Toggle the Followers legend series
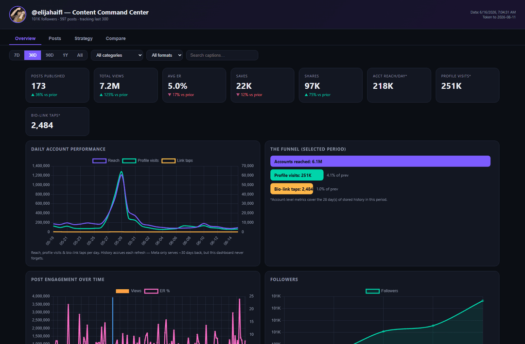 point(382,291)
